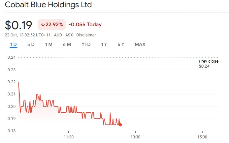Viewport: 229px width, 143px height.
Task: Select the YTD range tab
Action: 86,44
